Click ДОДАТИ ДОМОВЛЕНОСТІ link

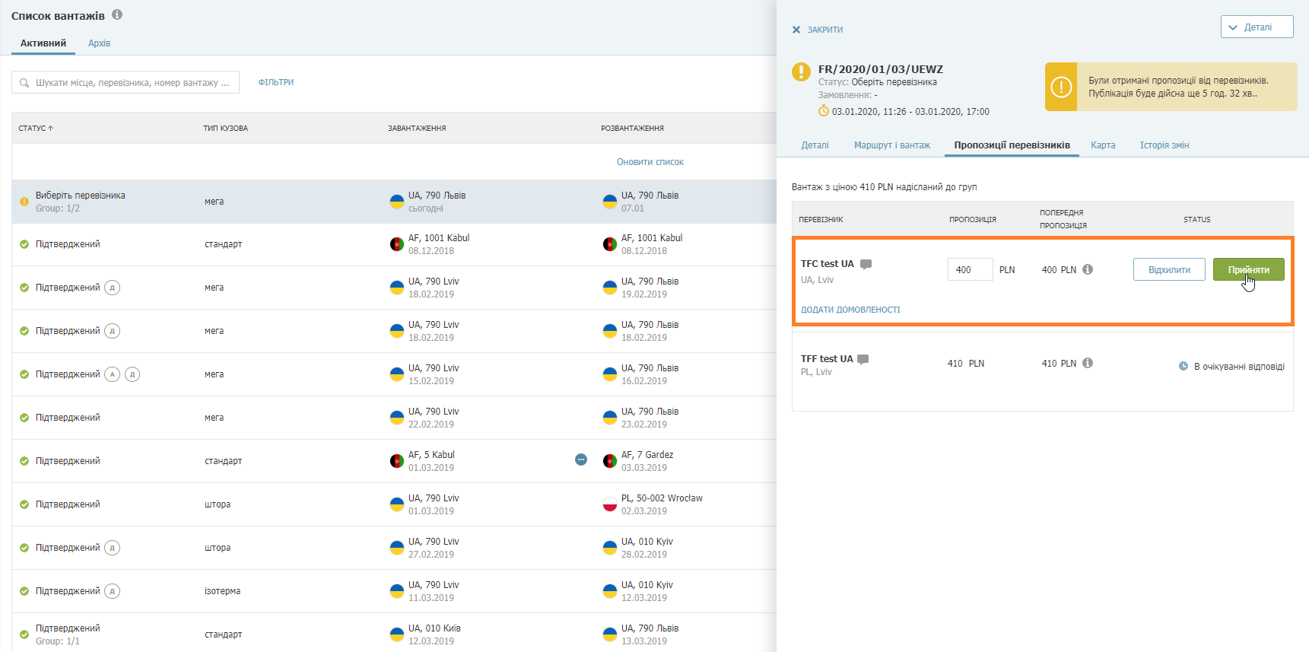850,310
